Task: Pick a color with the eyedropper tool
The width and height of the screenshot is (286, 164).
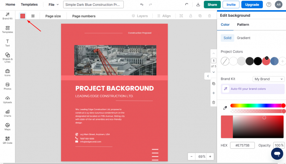Action: pos(225,108)
